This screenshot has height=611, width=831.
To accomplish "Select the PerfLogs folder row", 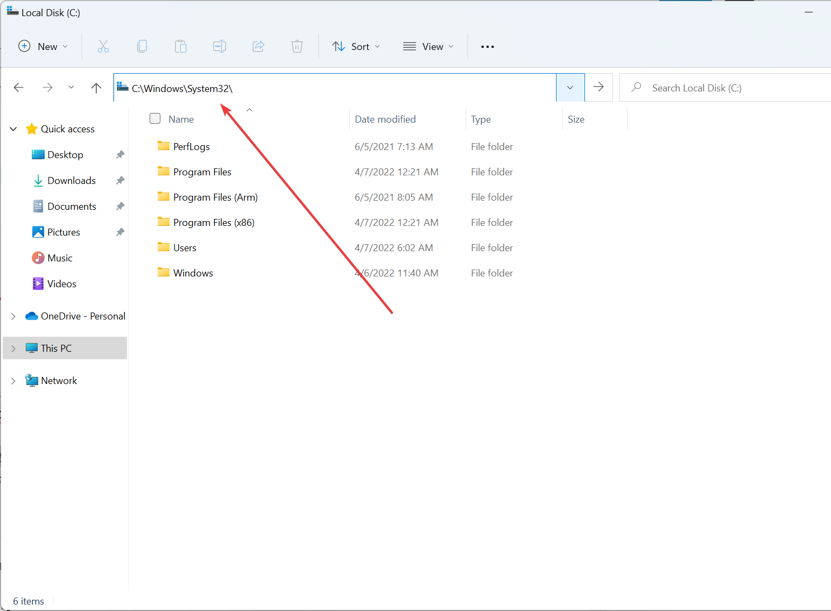I will point(191,146).
